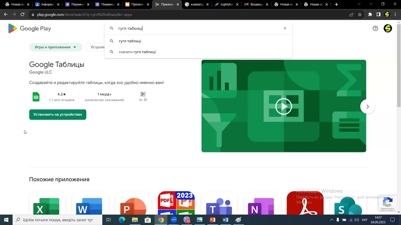This screenshot has height=225, width=401.
Task: Launch Microsoft Edge from the taskbar
Action: [122, 220]
